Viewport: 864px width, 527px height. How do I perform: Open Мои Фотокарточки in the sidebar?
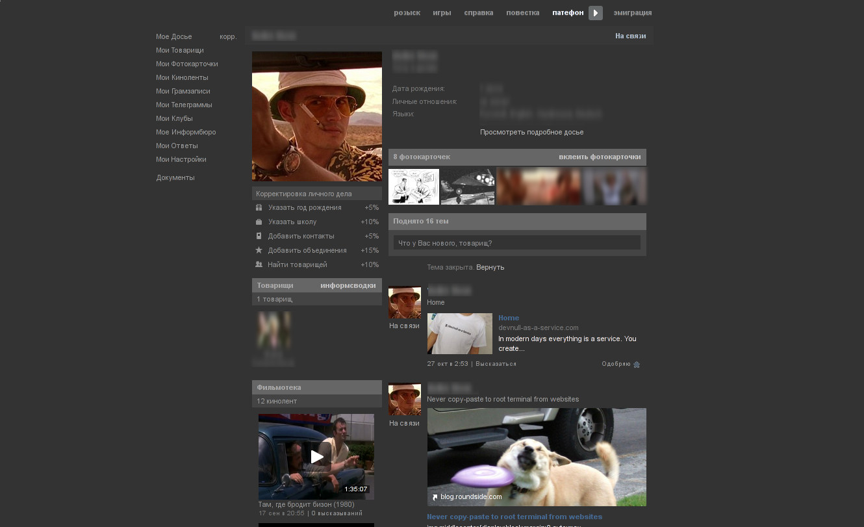click(x=187, y=64)
